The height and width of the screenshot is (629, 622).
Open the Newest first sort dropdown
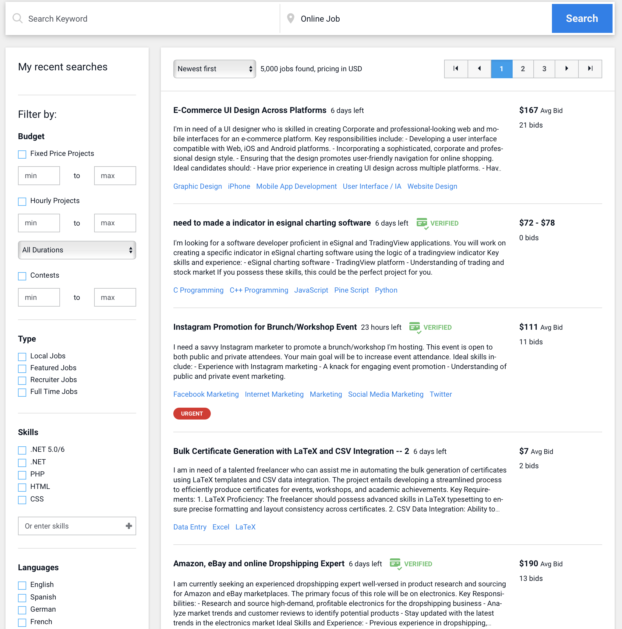(x=214, y=69)
